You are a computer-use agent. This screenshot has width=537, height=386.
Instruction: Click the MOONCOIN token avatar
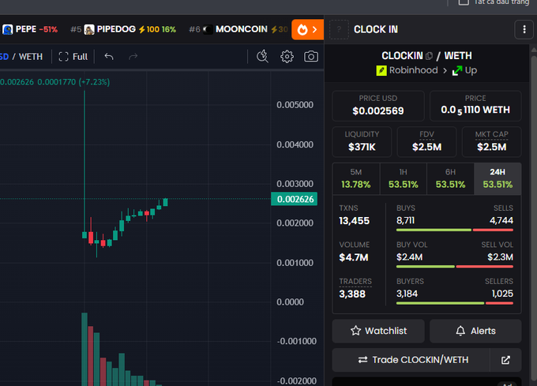coord(208,29)
